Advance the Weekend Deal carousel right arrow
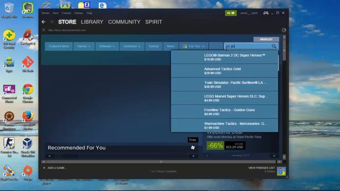This screenshot has height=191, width=340. pyautogui.click(x=274, y=155)
